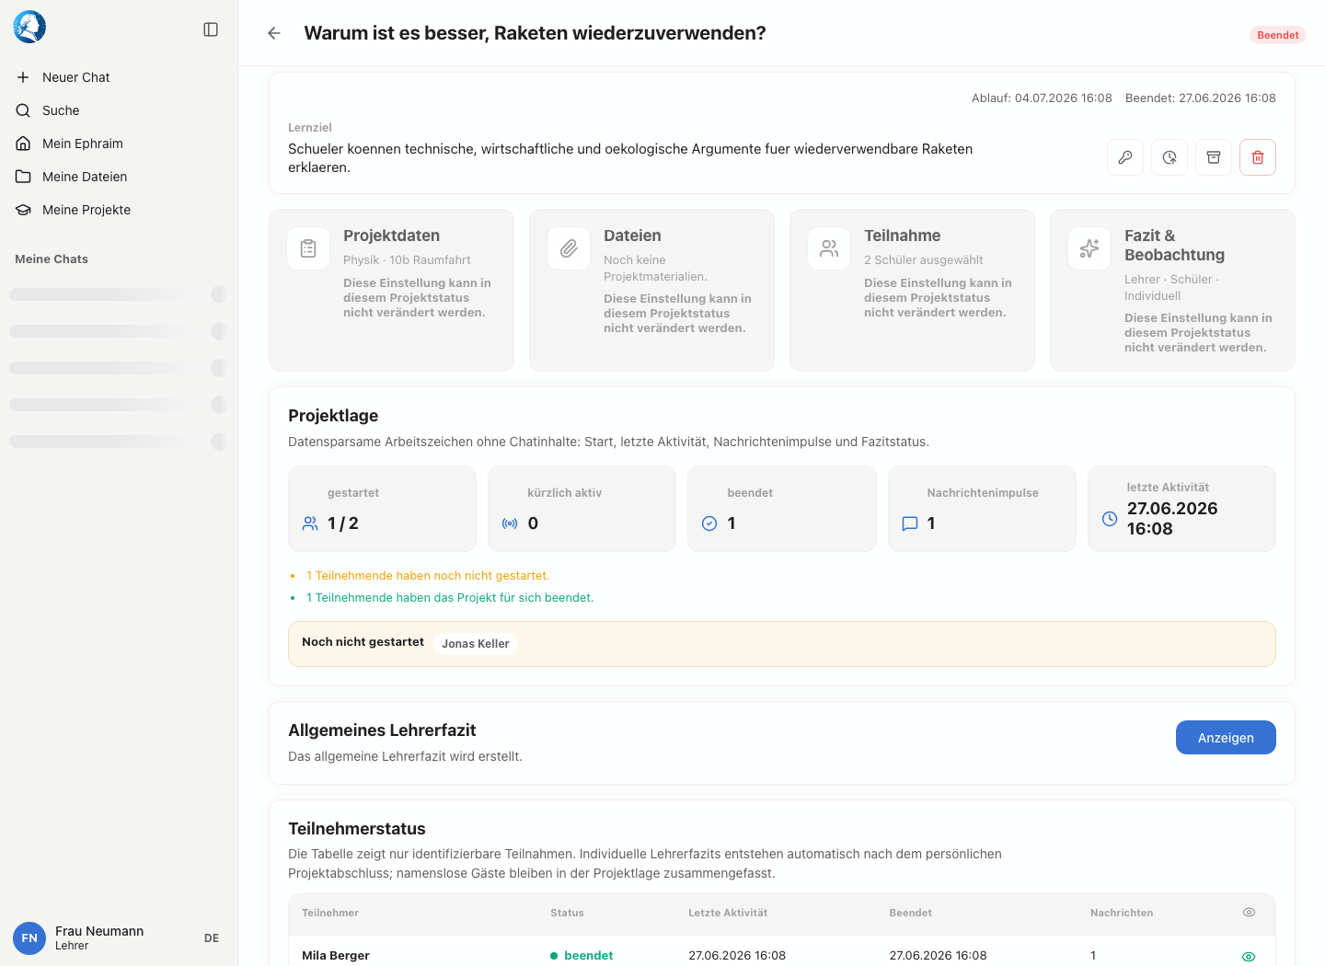The image size is (1325, 966).
Task: Click the Lernziel label
Action: coord(310,128)
